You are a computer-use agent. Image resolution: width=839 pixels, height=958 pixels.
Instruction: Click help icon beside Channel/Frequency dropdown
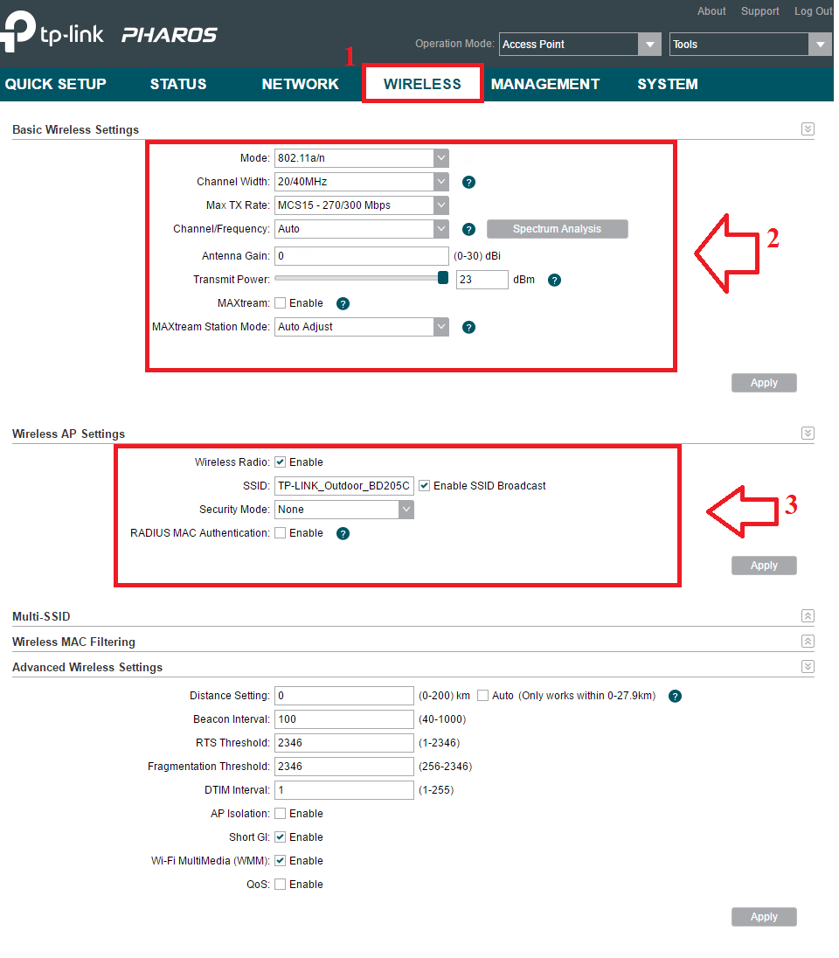(x=468, y=230)
